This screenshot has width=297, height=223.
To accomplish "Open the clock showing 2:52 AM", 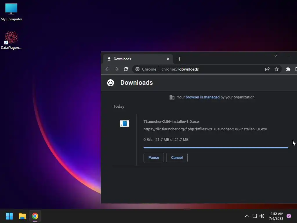I will pyautogui.click(x=276, y=216).
